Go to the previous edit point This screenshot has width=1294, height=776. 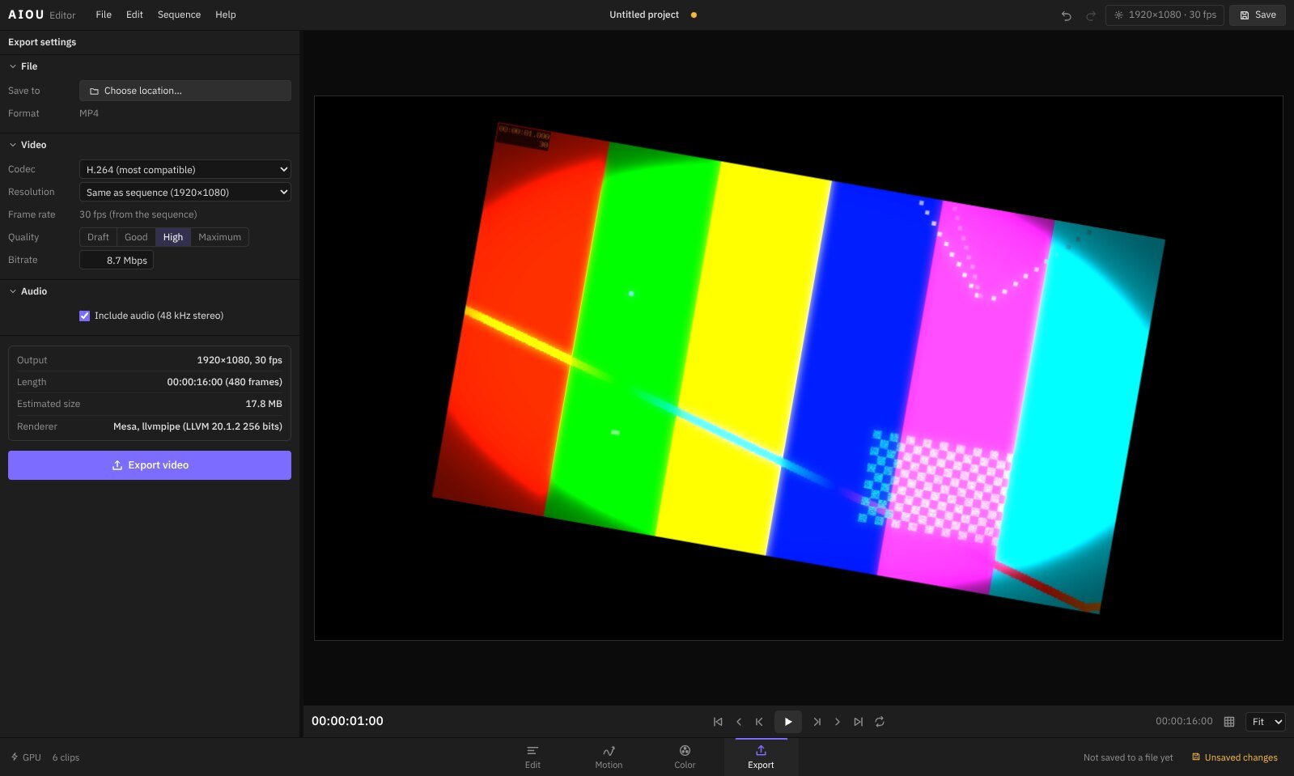coord(758,722)
